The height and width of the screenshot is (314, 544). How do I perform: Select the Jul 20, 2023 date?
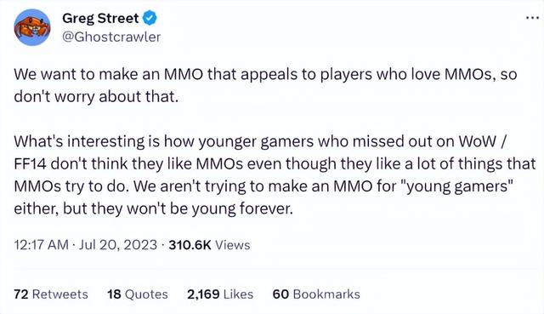[118, 245]
